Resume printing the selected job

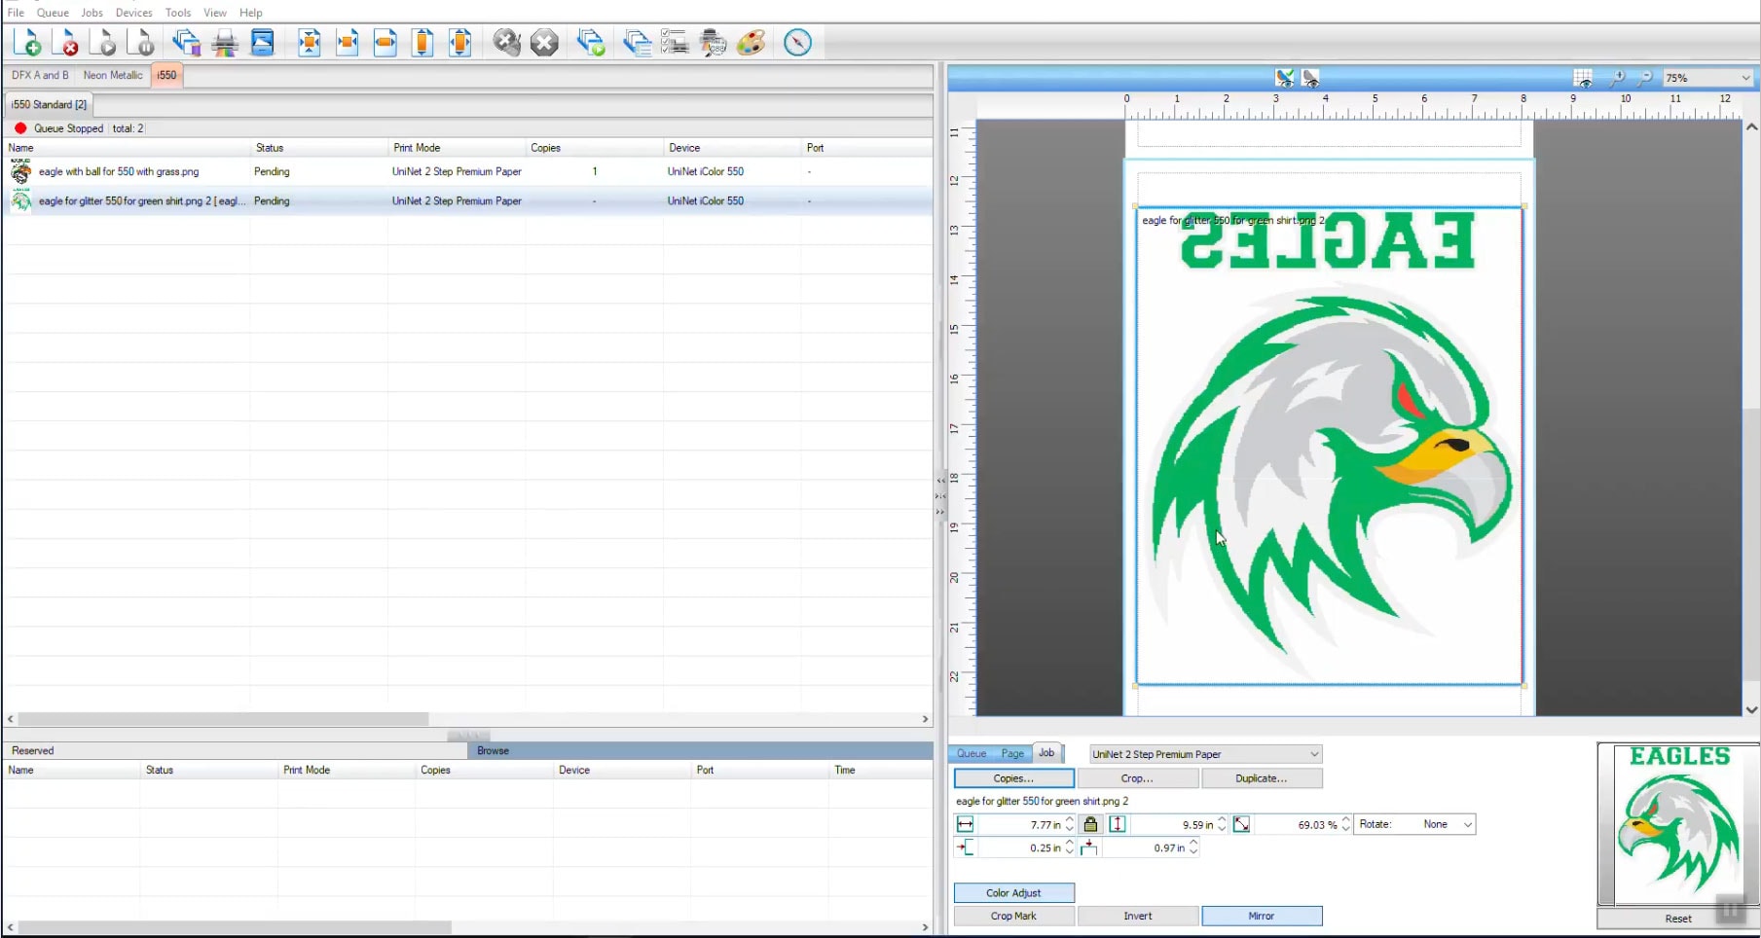104,42
